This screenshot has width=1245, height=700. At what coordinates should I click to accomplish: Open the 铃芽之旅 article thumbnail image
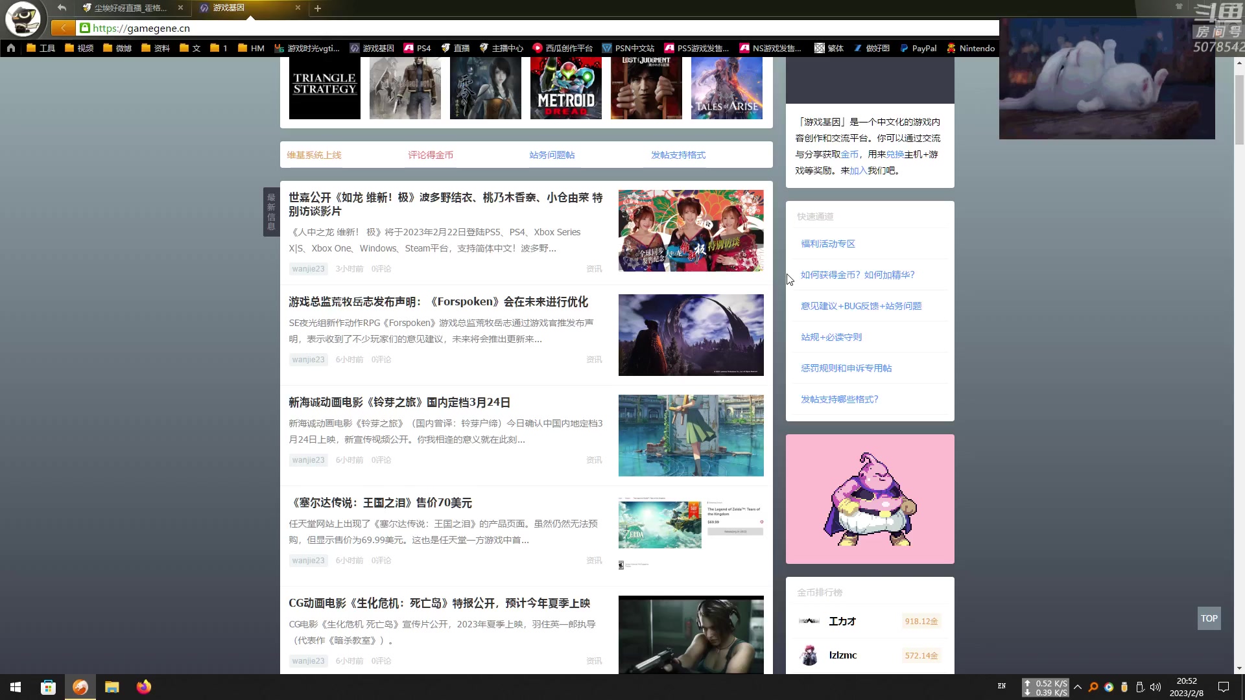691,436
